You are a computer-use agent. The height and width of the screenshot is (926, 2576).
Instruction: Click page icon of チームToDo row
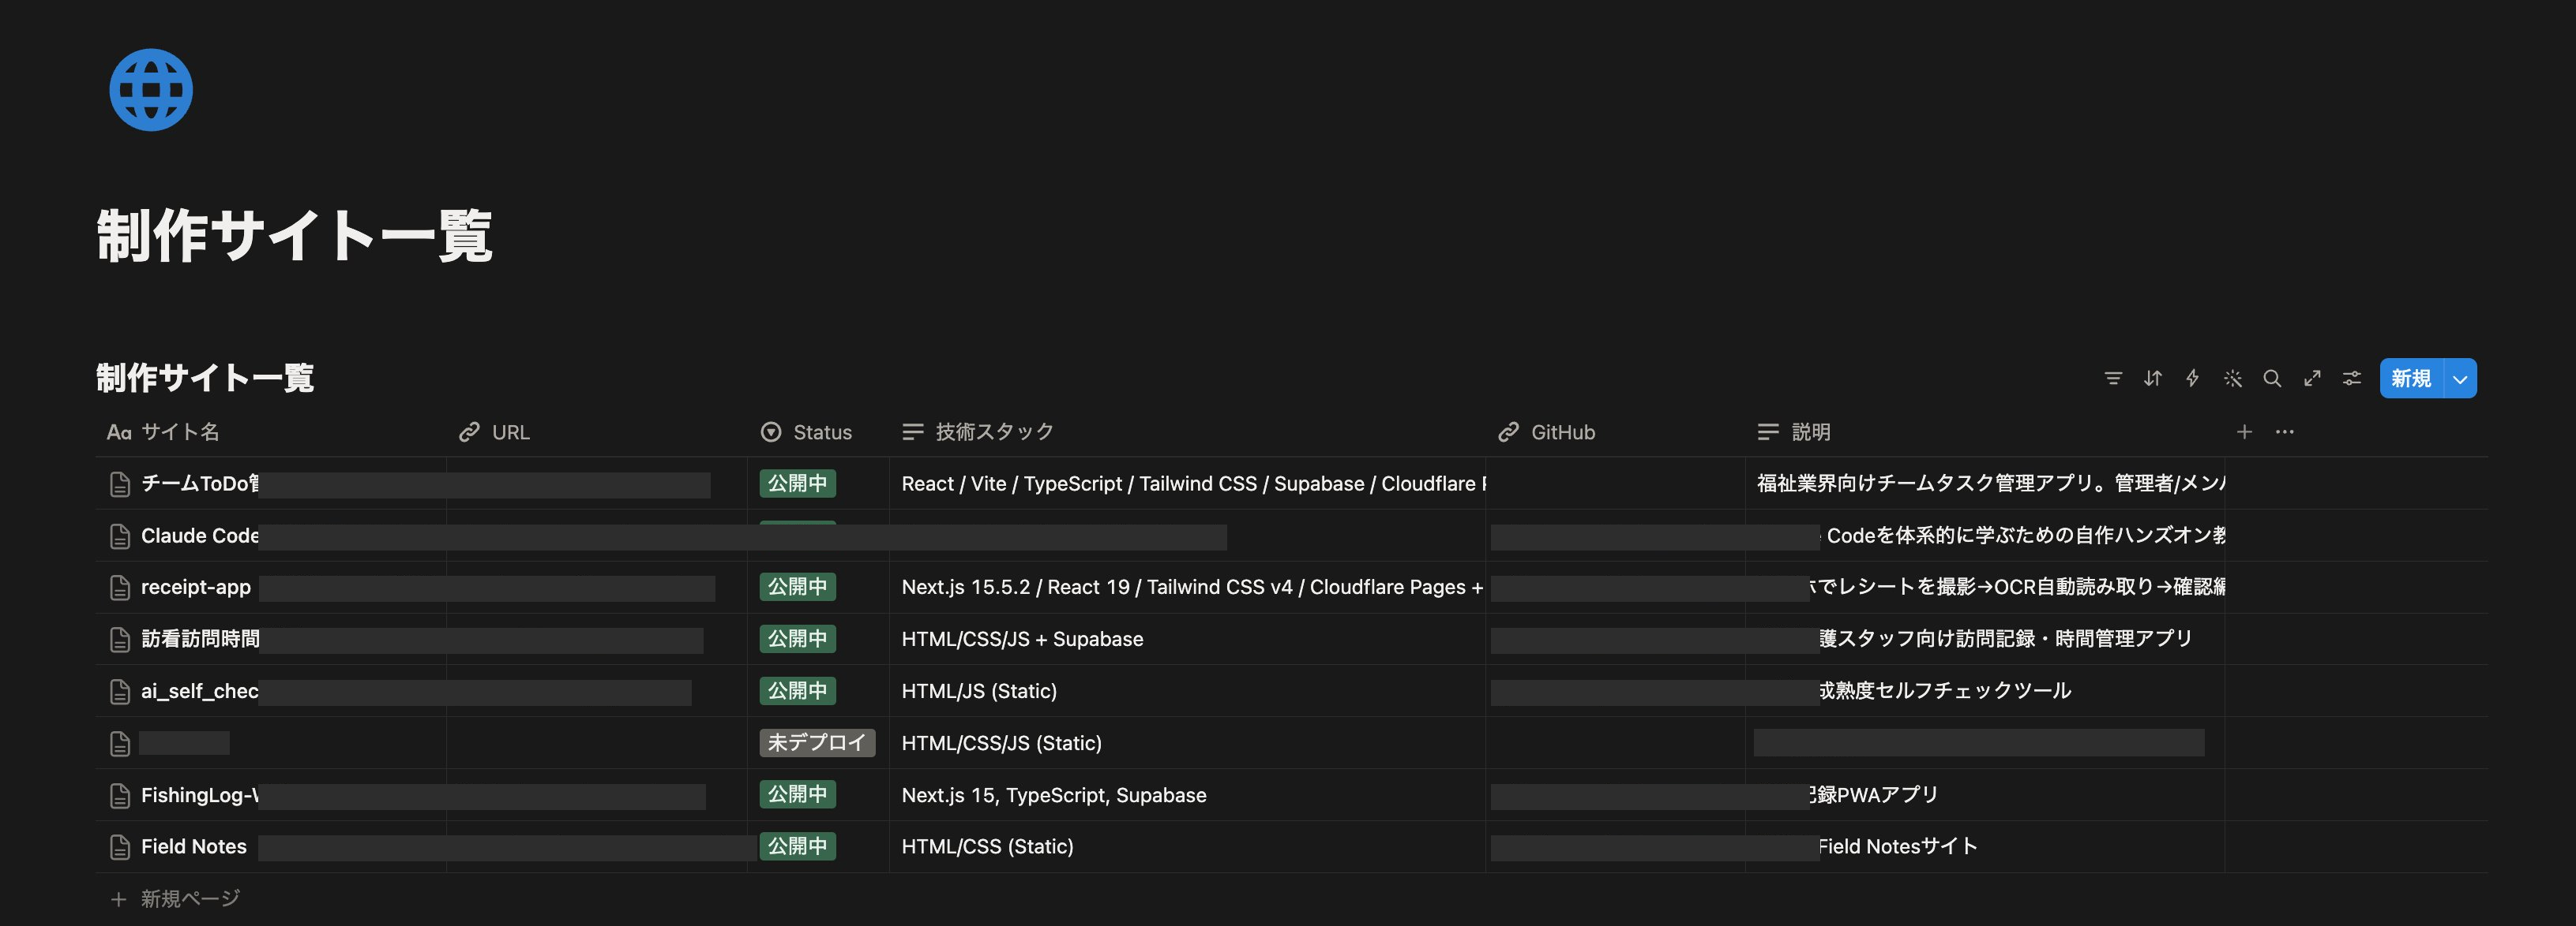pyautogui.click(x=120, y=484)
